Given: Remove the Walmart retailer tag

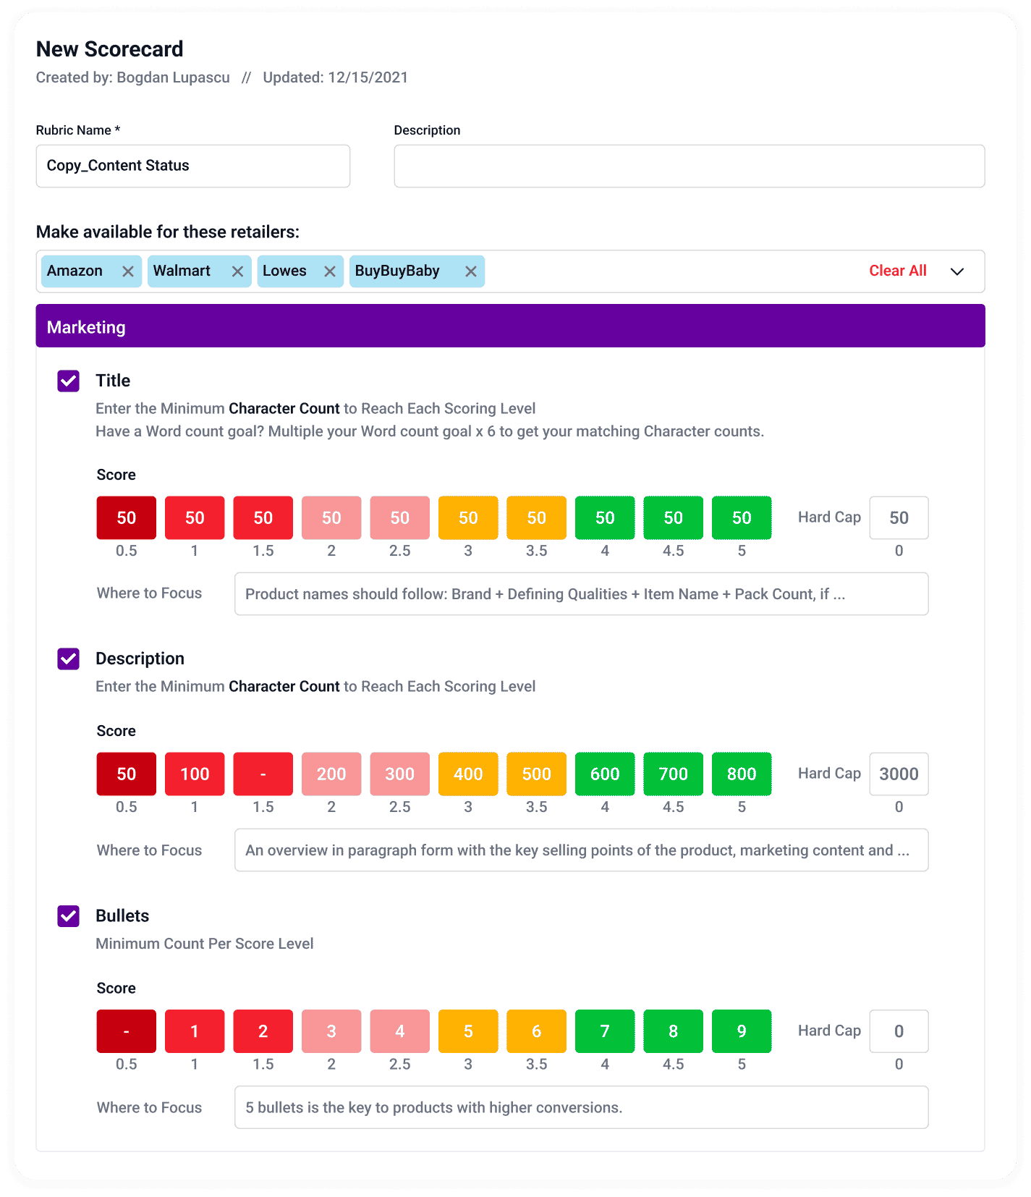Looking at the screenshot, I should coord(237,271).
